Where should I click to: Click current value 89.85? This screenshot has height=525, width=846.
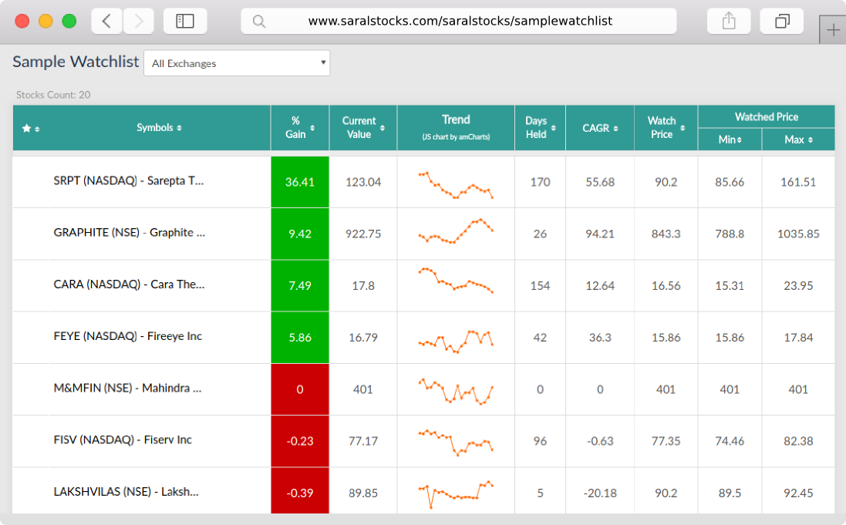[x=363, y=493]
